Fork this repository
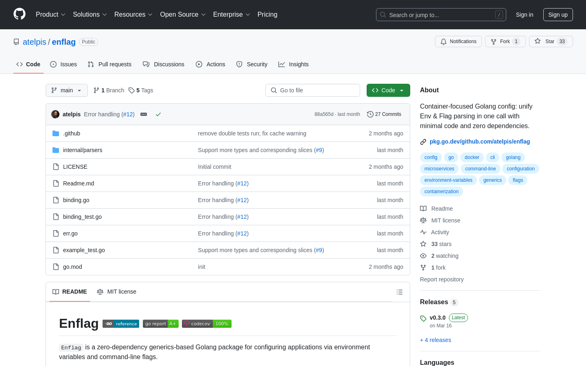Image resolution: width=586 pixels, height=366 pixels. coord(505,41)
